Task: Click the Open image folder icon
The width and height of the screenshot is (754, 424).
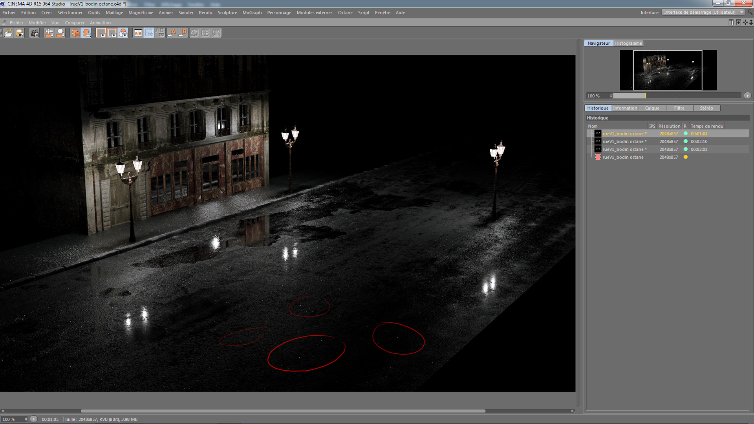Action: pos(8,33)
